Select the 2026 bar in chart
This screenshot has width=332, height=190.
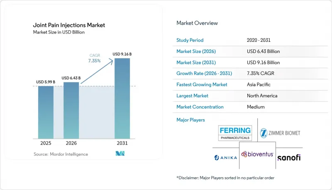pos(71,111)
